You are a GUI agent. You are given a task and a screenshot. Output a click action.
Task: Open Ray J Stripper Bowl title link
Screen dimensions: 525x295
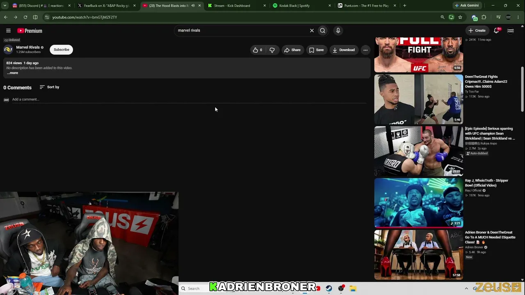point(486,183)
